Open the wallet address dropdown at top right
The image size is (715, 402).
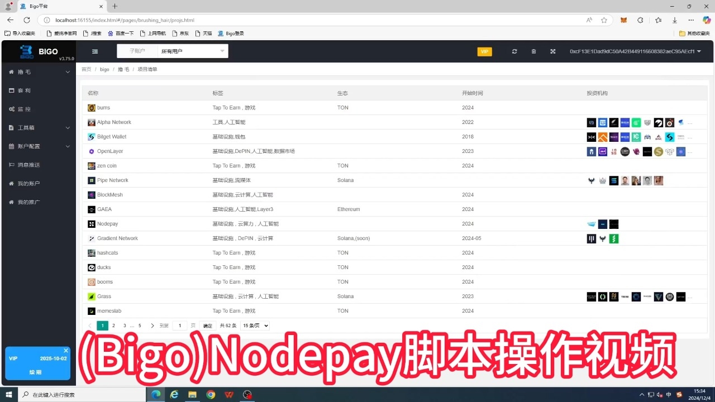(636, 51)
